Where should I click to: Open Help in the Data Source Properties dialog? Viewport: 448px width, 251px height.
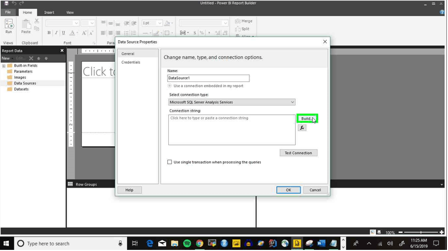(x=129, y=190)
